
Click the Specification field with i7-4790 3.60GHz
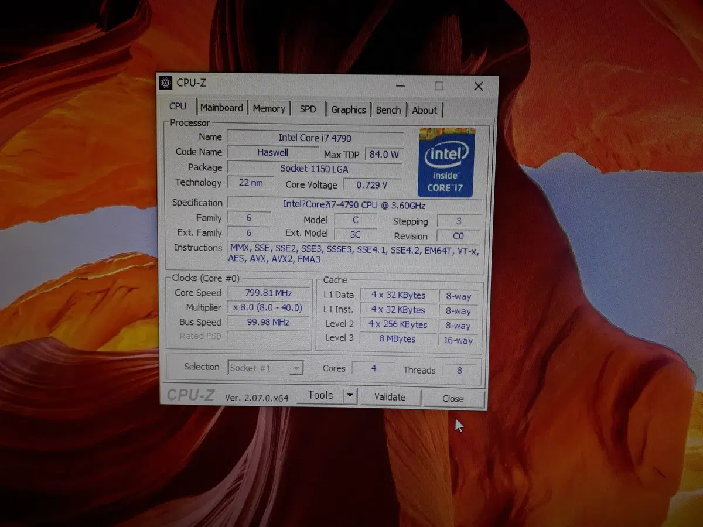(354, 204)
